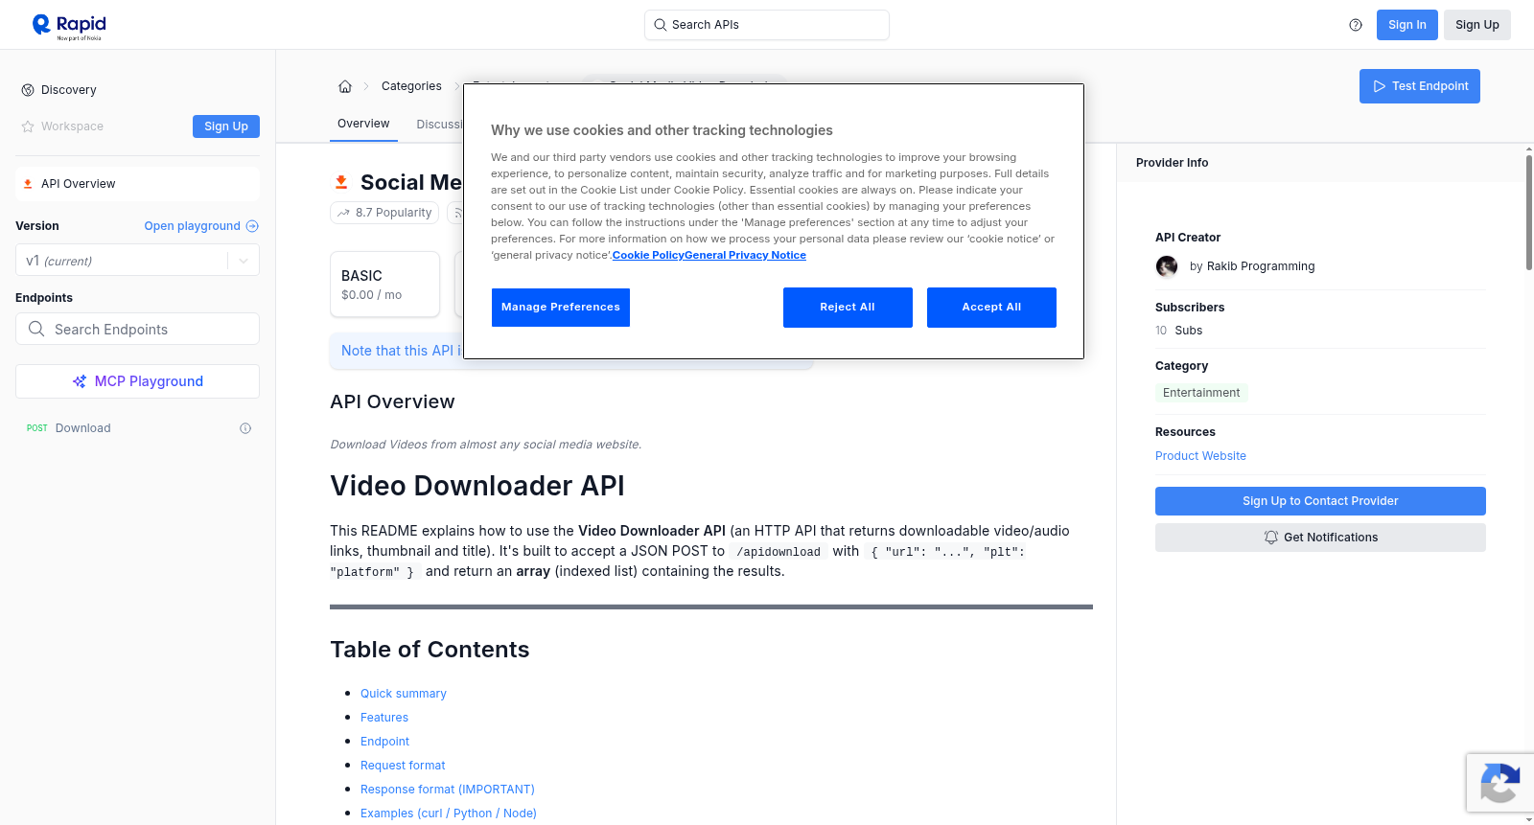Viewport: 1534px width, 825px height.
Task: Open the Endpoint contents link
Action: pos(384,742)
